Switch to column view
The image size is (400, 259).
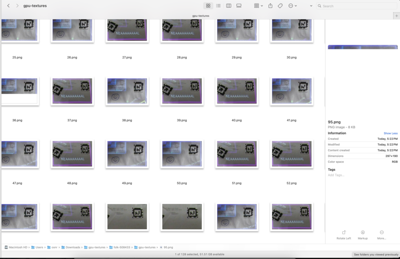point(228,6)
